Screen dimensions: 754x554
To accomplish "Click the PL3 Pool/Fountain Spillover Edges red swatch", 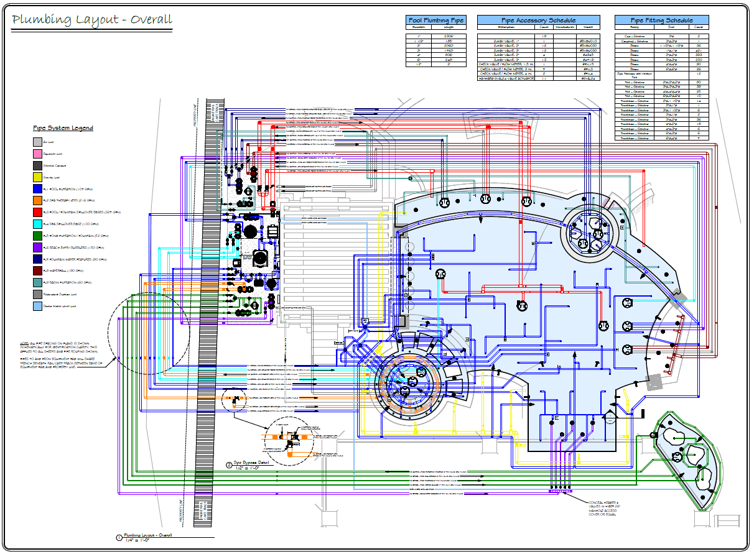I will point(36,212).
